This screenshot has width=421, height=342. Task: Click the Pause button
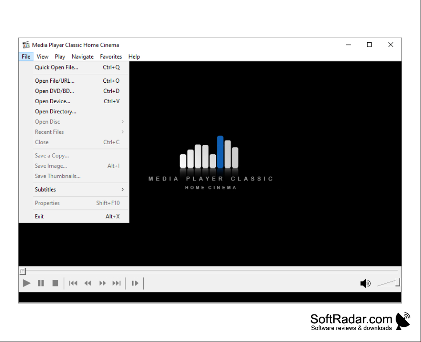tap(41, 283)
